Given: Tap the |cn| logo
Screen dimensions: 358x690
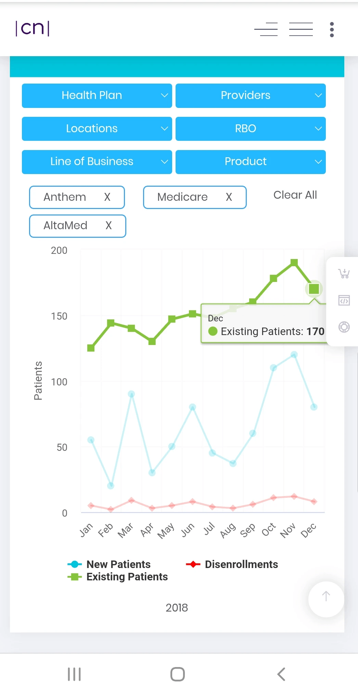Looking at the screenshot, I should 33,28.
